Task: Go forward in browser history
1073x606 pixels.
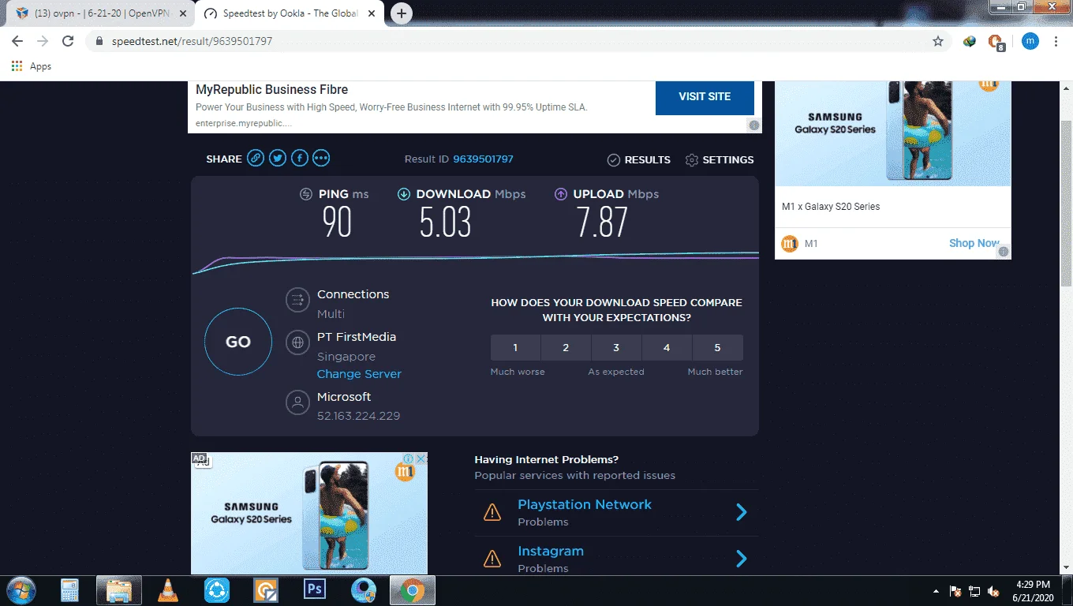Action: pos(43,41)
